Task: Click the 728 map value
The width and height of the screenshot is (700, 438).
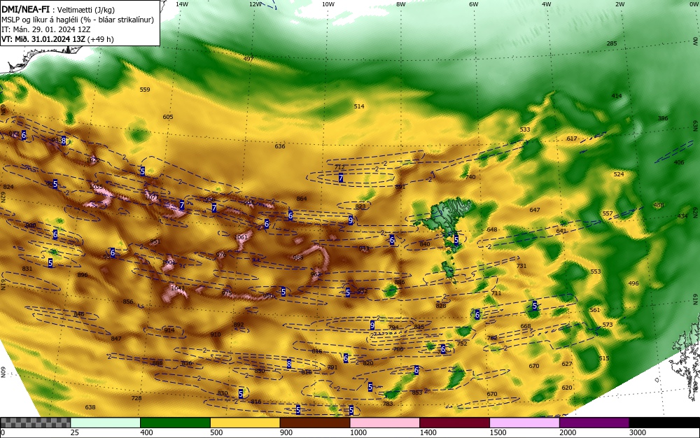Action: tap(136, 398)
